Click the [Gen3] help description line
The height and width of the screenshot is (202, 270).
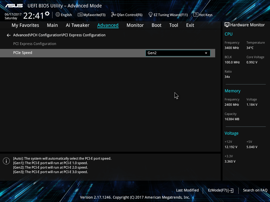click(50, 172)
